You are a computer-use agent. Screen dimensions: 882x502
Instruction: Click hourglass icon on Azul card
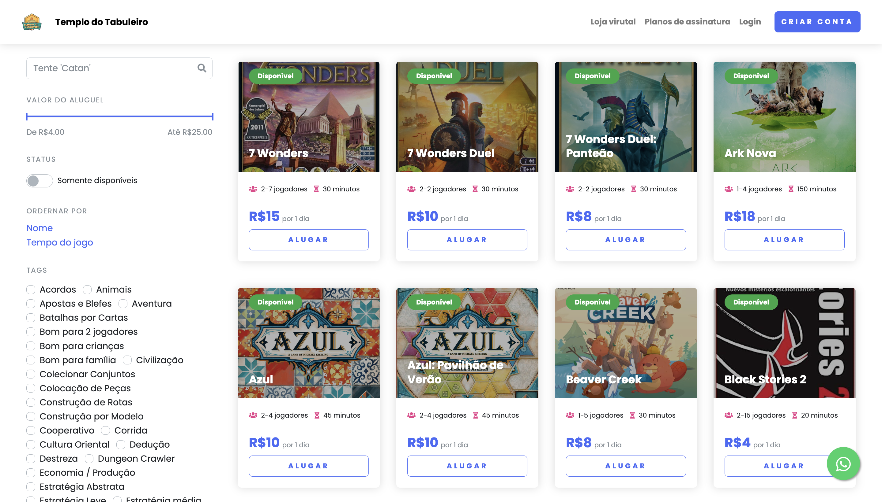[317, 415]
